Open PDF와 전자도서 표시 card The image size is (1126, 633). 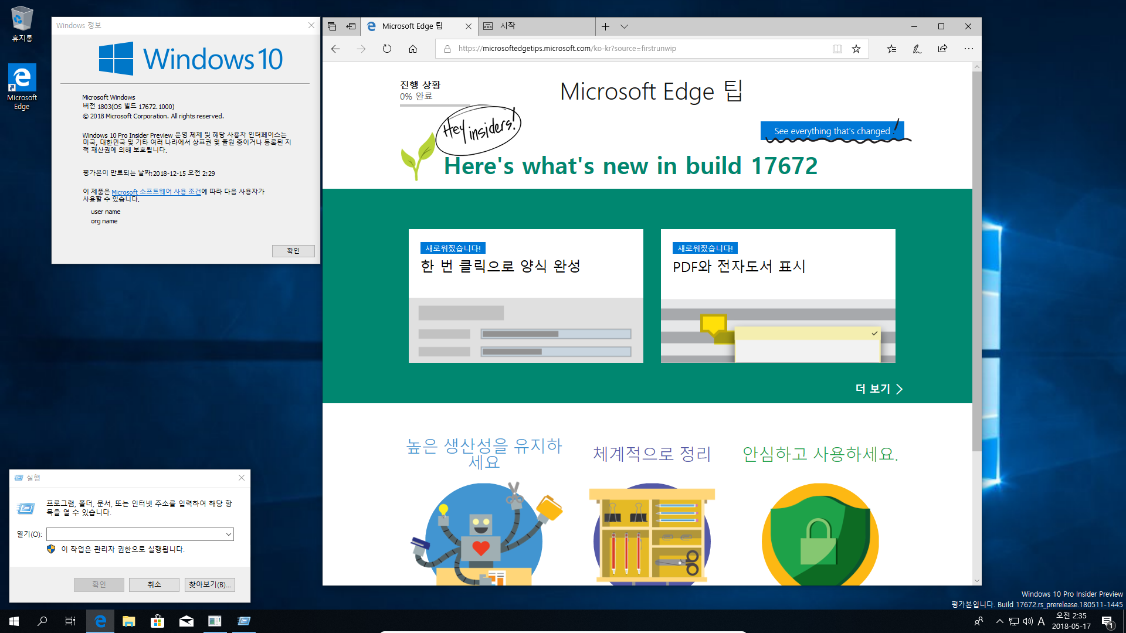pos(778,296)
